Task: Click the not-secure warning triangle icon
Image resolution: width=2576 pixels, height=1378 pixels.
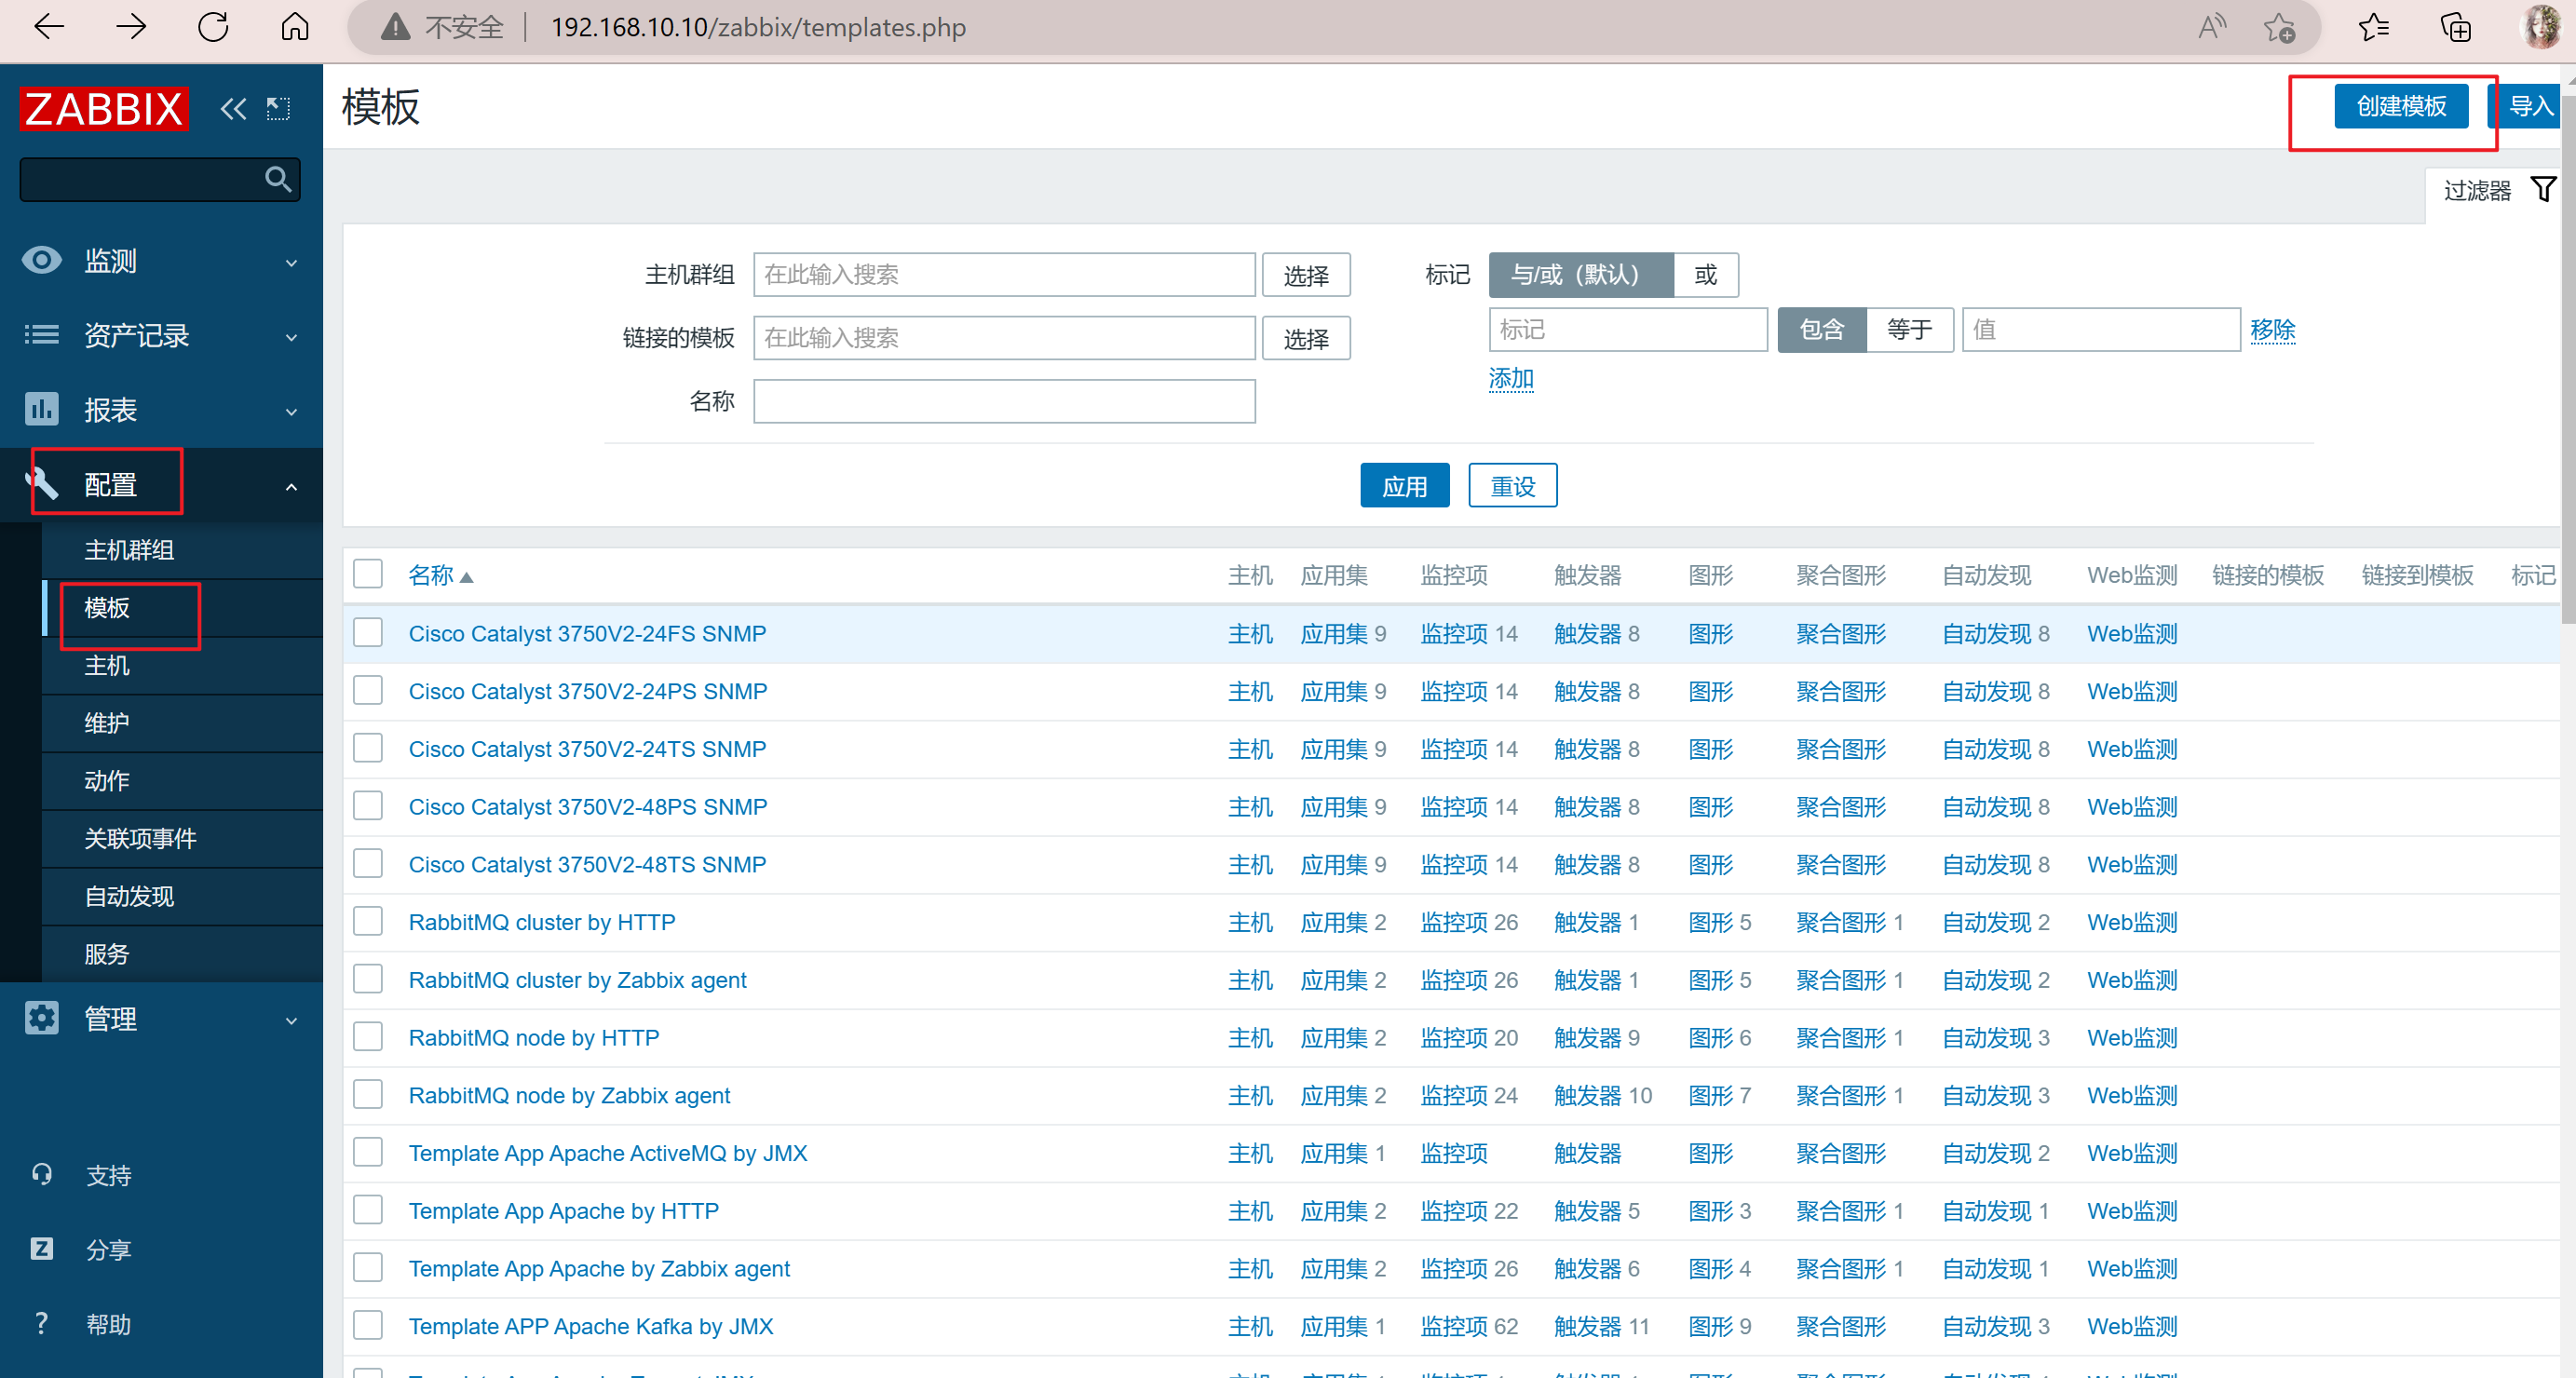Action: (396, 27)
